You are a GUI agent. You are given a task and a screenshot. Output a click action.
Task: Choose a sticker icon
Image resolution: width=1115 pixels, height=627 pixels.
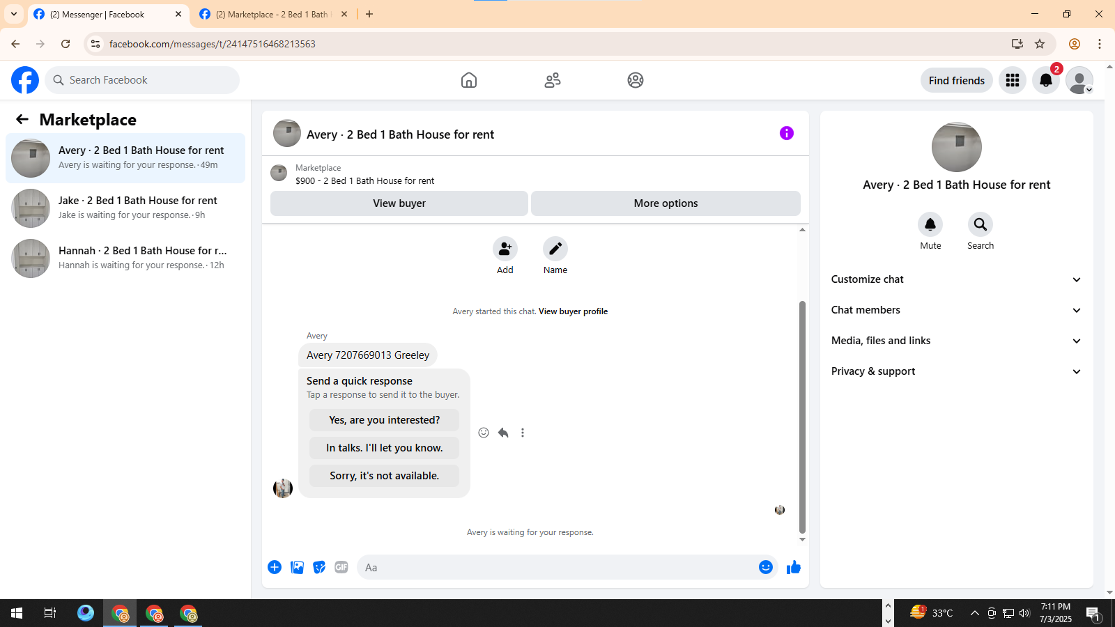point(319,567)
